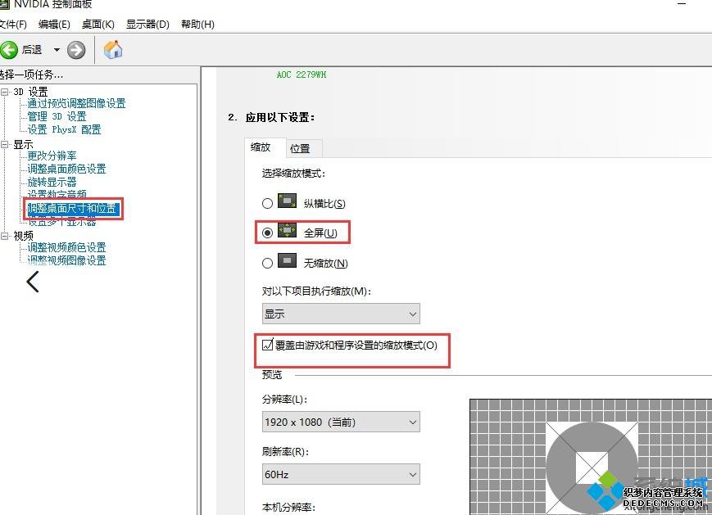Collapse the 显示 tree node
712x515 pixels.
tap(5, 145)
